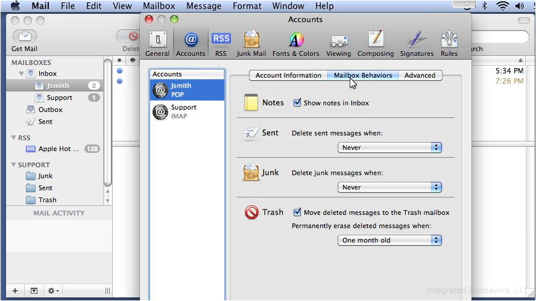Click the sidebar resize handle
The width and height of the screenshot is (536, 301).
[107, 291]
